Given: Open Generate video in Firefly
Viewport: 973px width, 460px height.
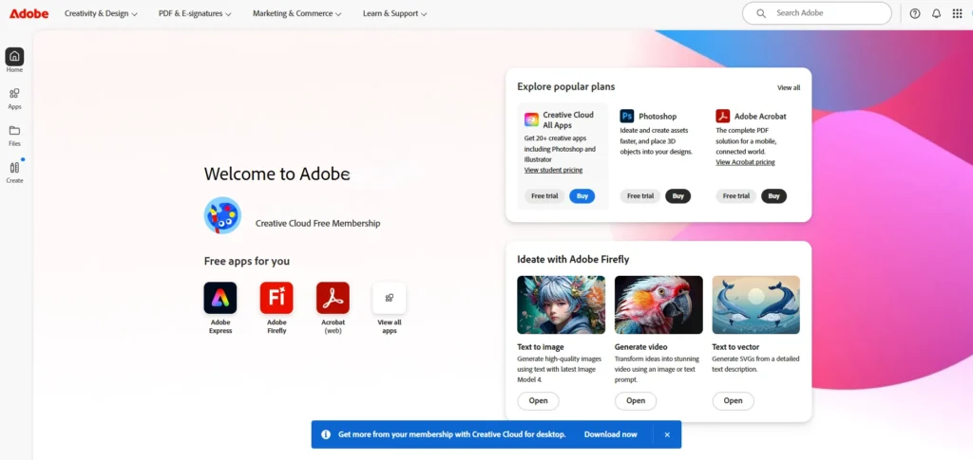Looking at the screenshot, I should pos(636,400).
